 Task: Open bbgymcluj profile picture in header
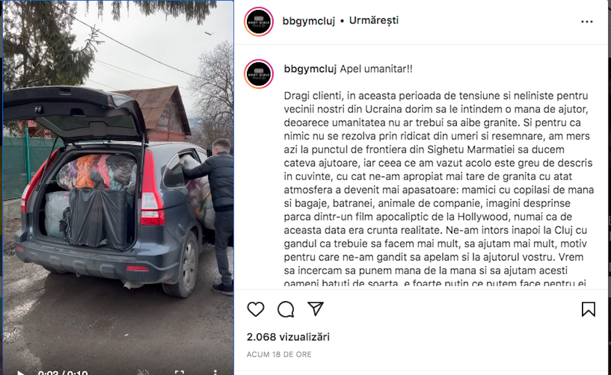pos(259,21)
